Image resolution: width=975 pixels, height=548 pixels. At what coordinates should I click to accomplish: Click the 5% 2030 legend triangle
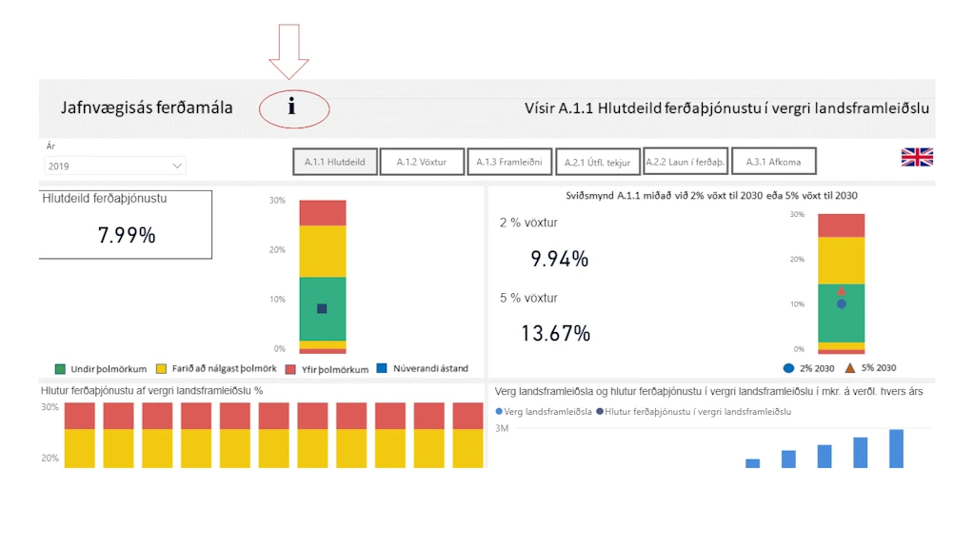850,368
